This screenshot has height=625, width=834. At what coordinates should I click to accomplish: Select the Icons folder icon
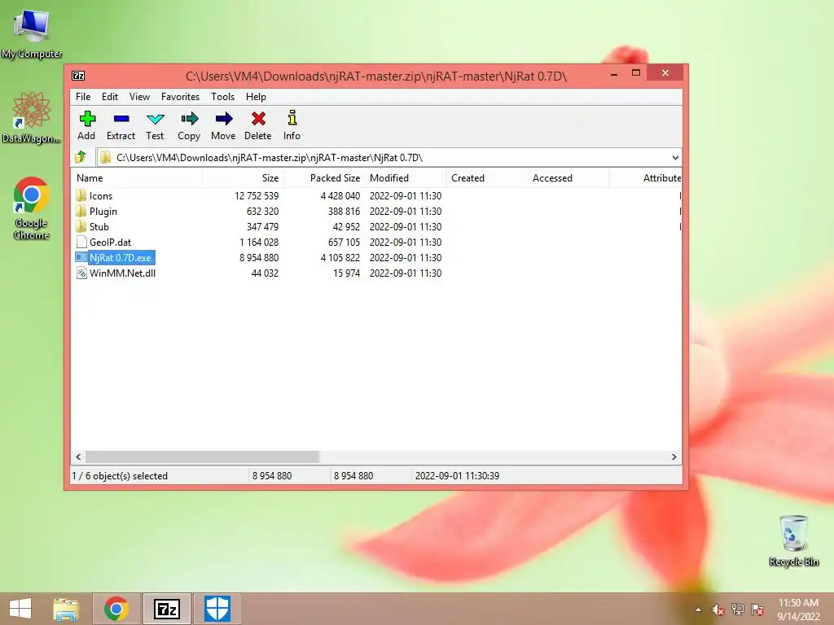pos(81,195)
